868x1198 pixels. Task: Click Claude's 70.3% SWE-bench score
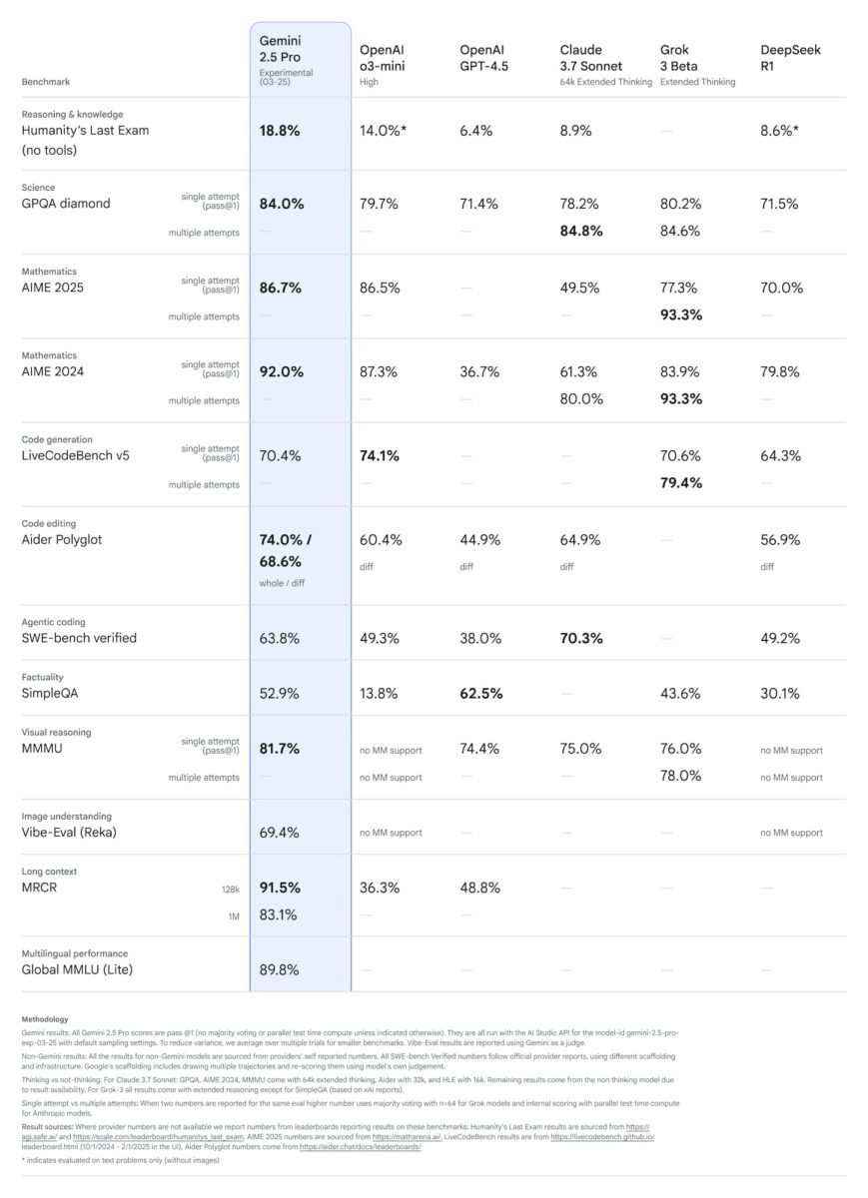pyautogui.click(x=581, y=638)
